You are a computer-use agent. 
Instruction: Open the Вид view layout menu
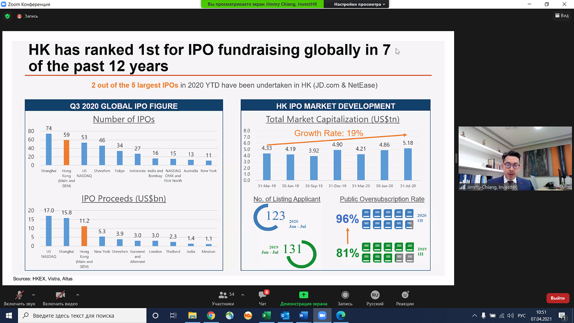click(562, 16)
